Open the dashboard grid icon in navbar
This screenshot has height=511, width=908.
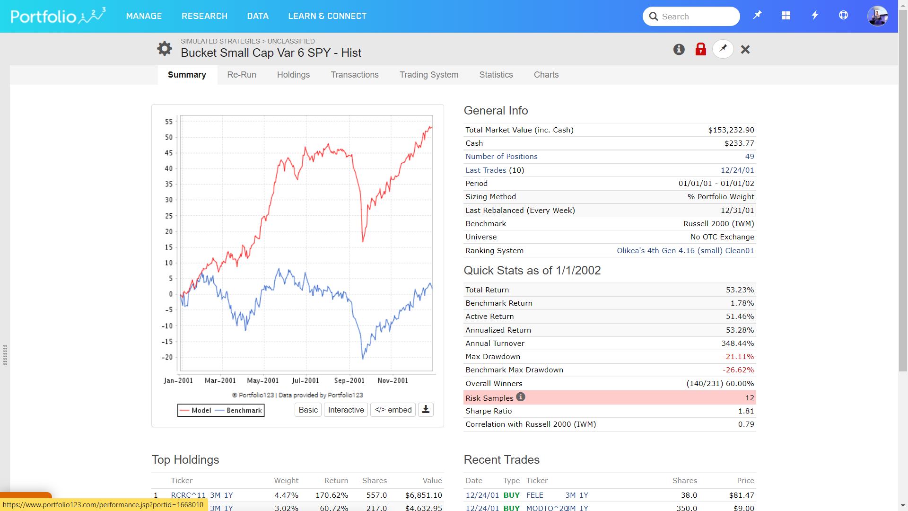(x=786, y=16)
